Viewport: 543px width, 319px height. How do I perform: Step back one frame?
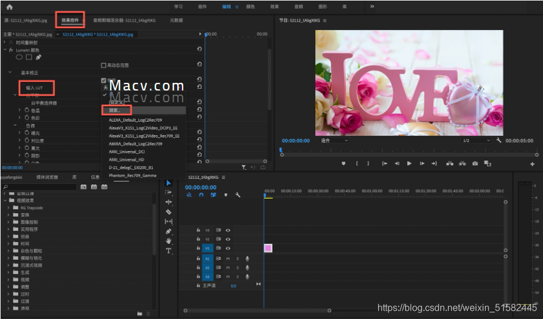[x=397, y=163]
